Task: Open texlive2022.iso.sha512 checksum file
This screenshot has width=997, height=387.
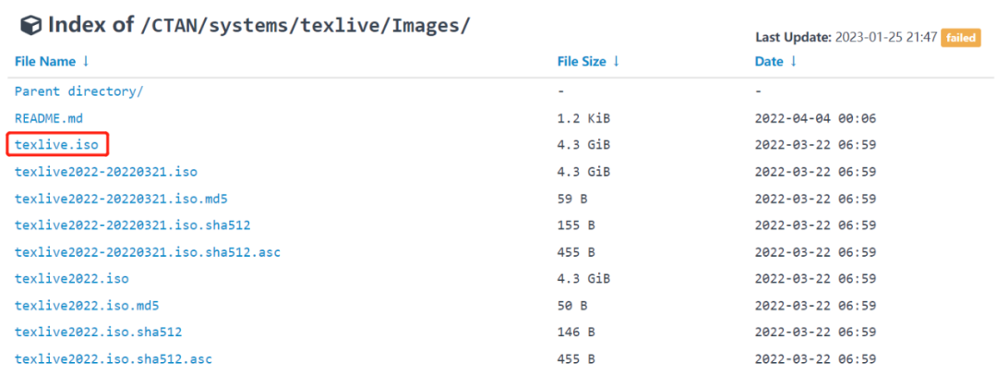Action: pyautogui.click(x=98, y=332)
